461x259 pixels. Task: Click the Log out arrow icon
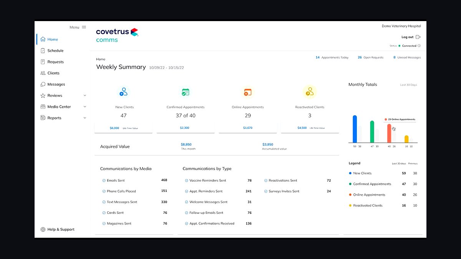coord(418,37)
